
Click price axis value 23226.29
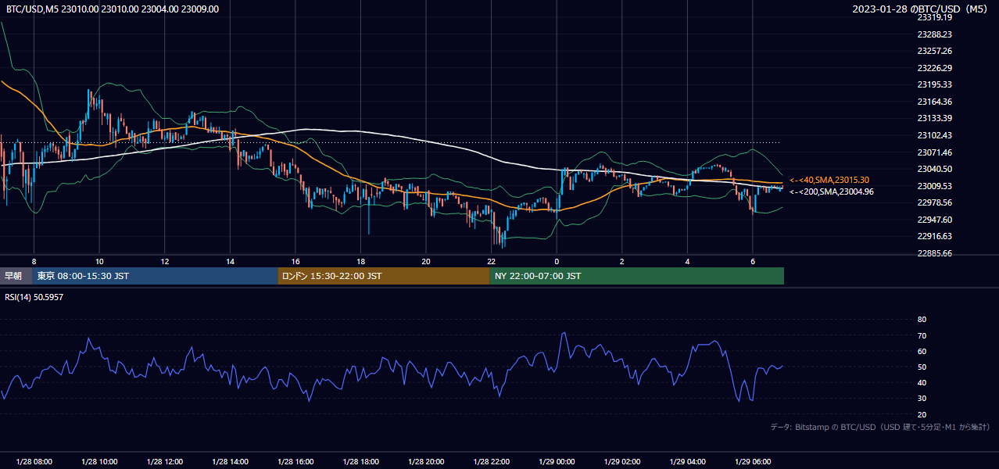[935, 68]
